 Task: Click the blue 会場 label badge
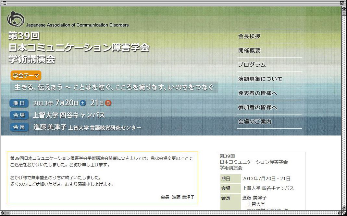(19, 115)
